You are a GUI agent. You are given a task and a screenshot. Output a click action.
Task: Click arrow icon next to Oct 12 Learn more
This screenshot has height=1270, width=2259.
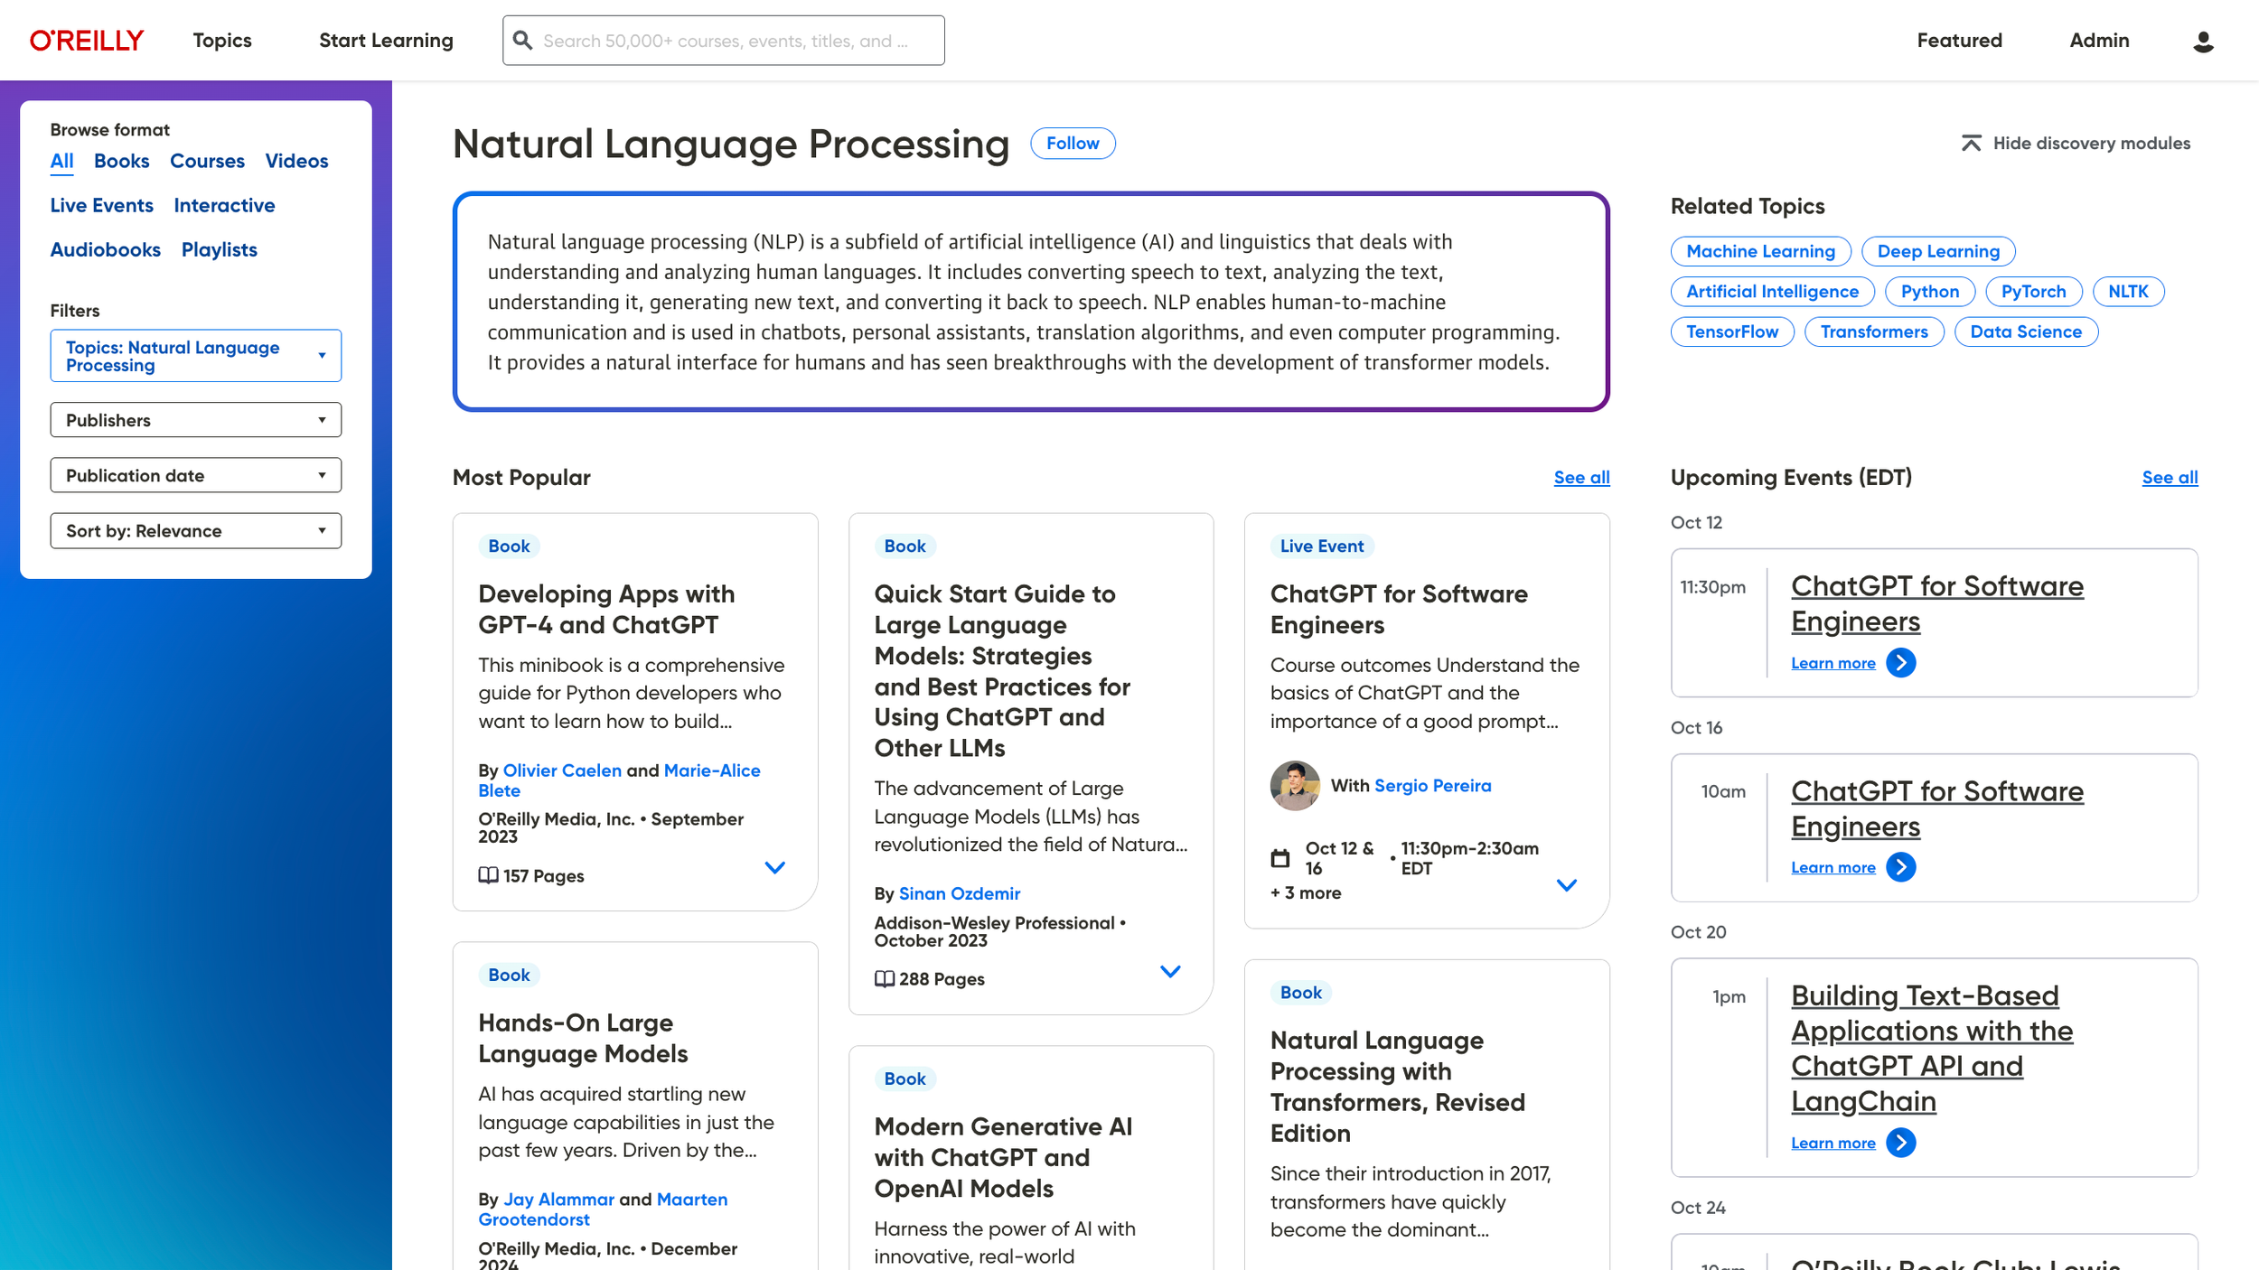pos(1900,663)
